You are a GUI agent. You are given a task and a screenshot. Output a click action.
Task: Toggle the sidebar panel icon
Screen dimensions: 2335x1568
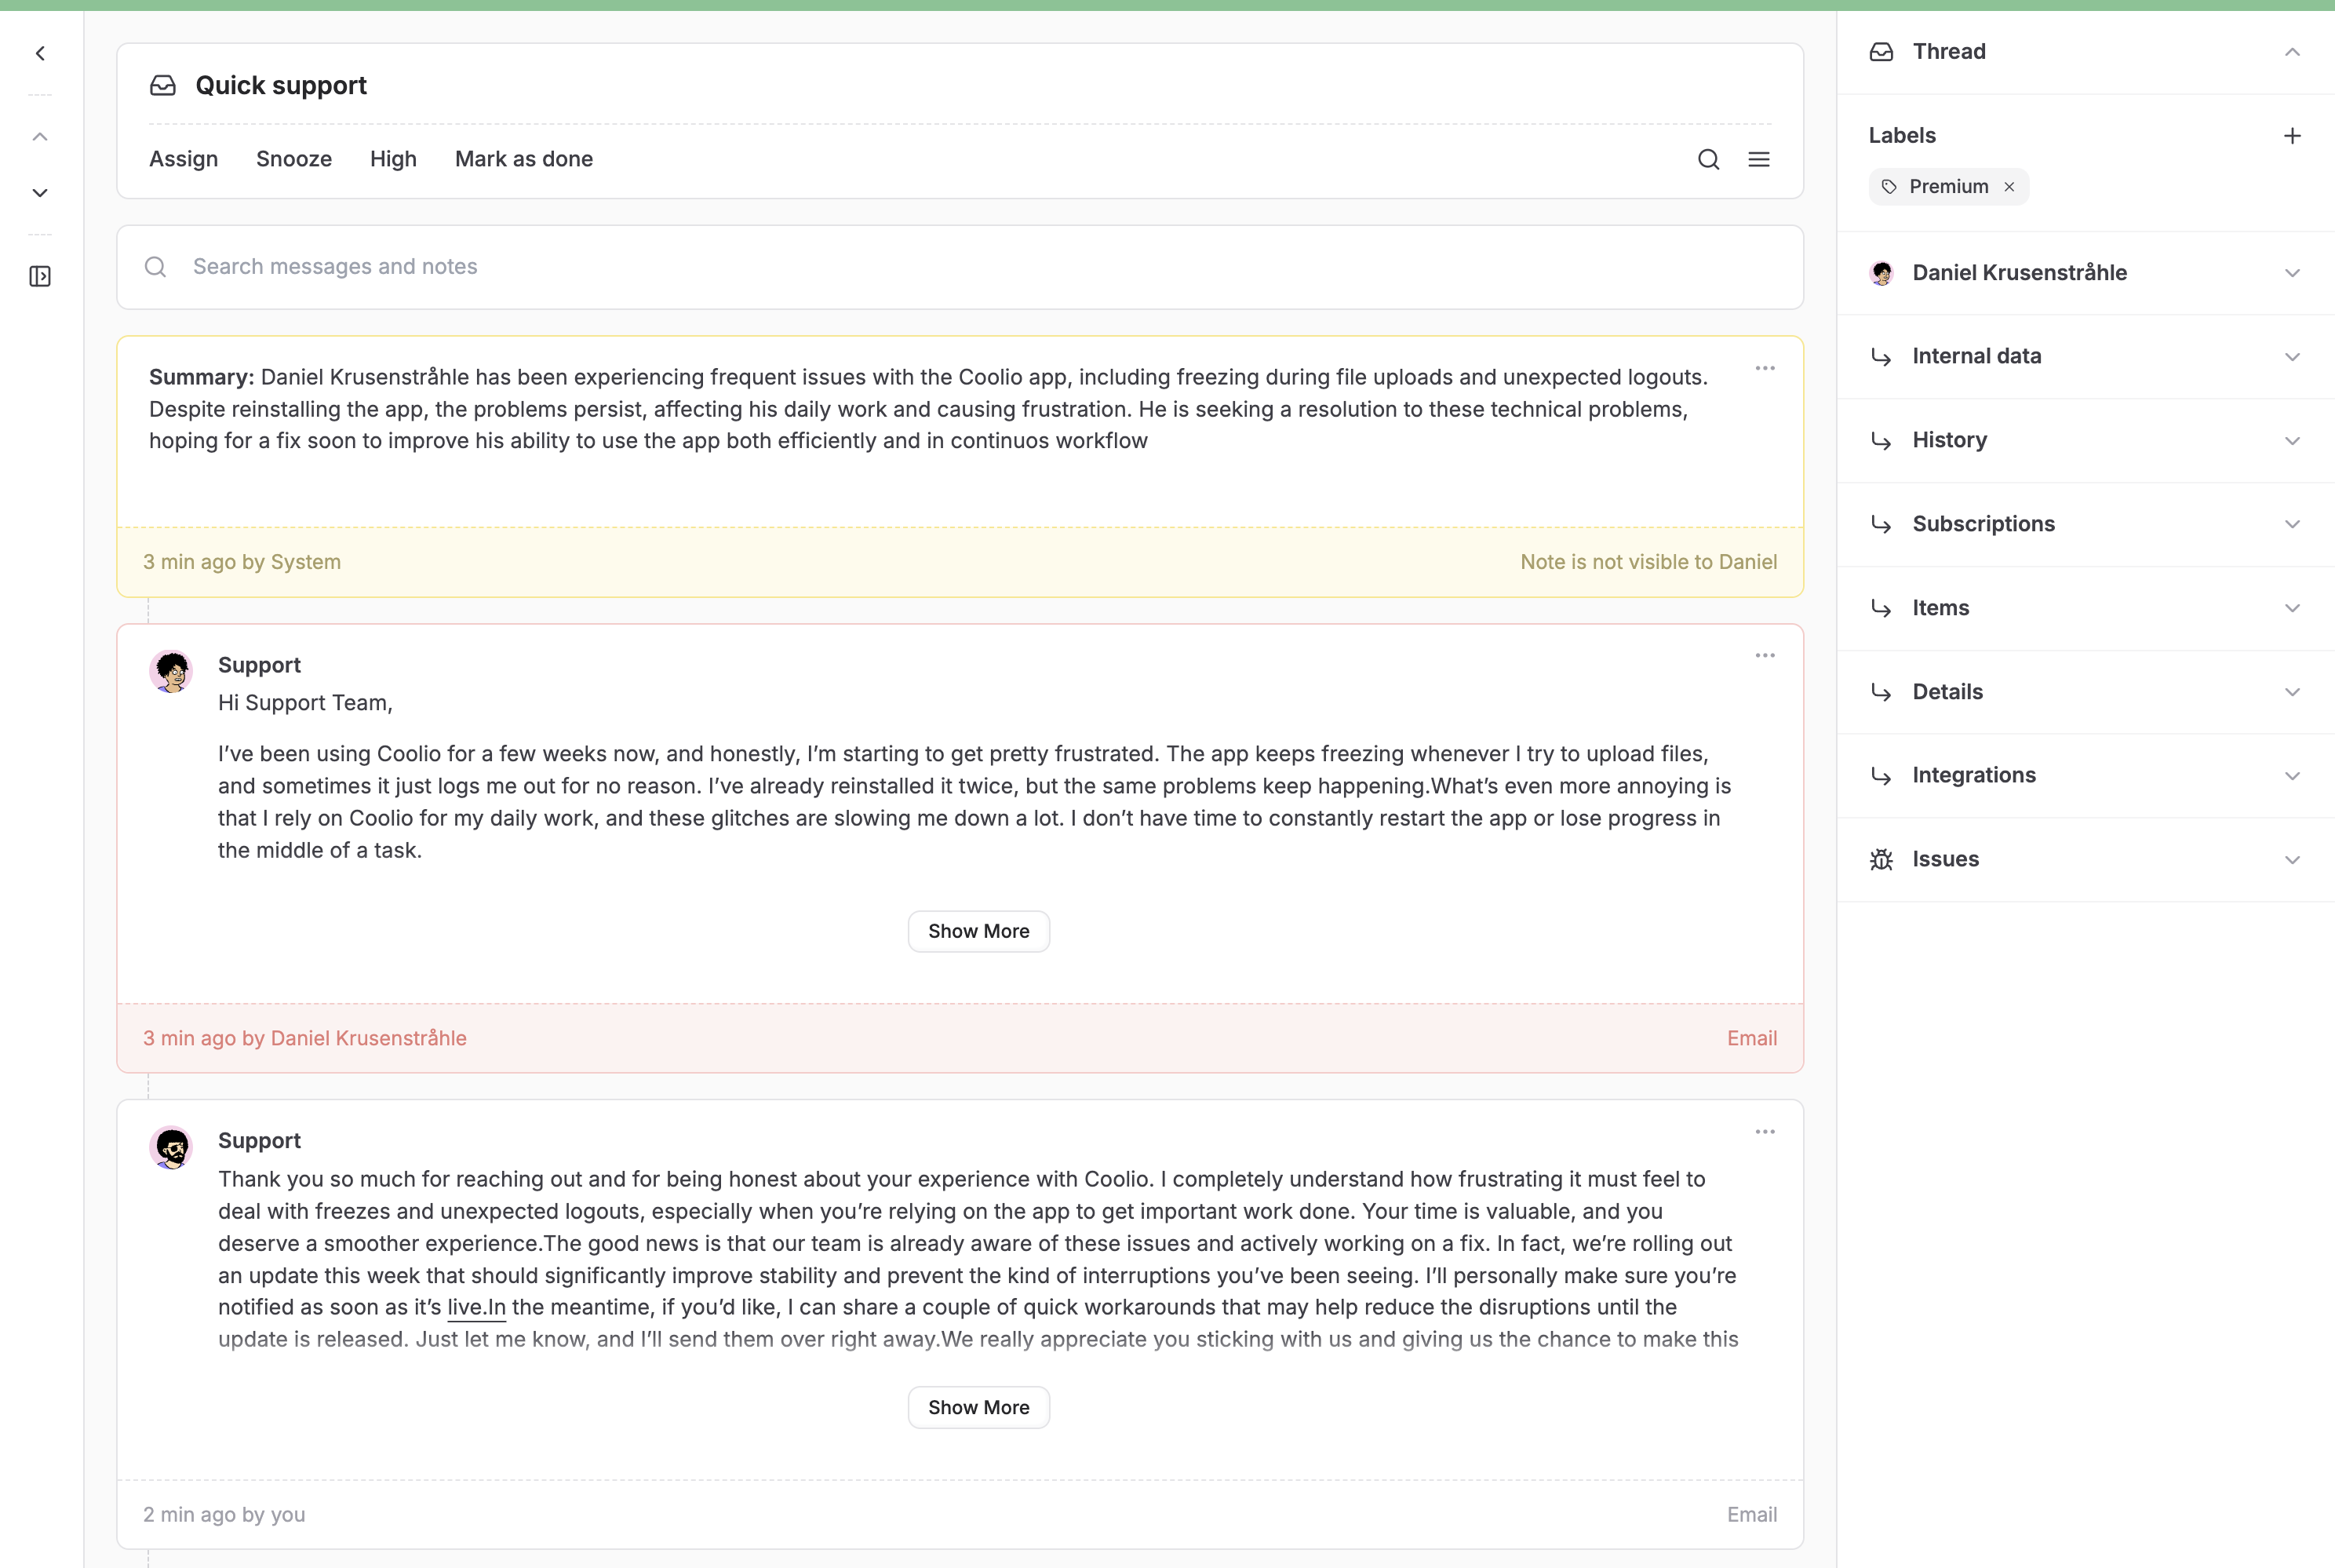[x=40, y=276]
